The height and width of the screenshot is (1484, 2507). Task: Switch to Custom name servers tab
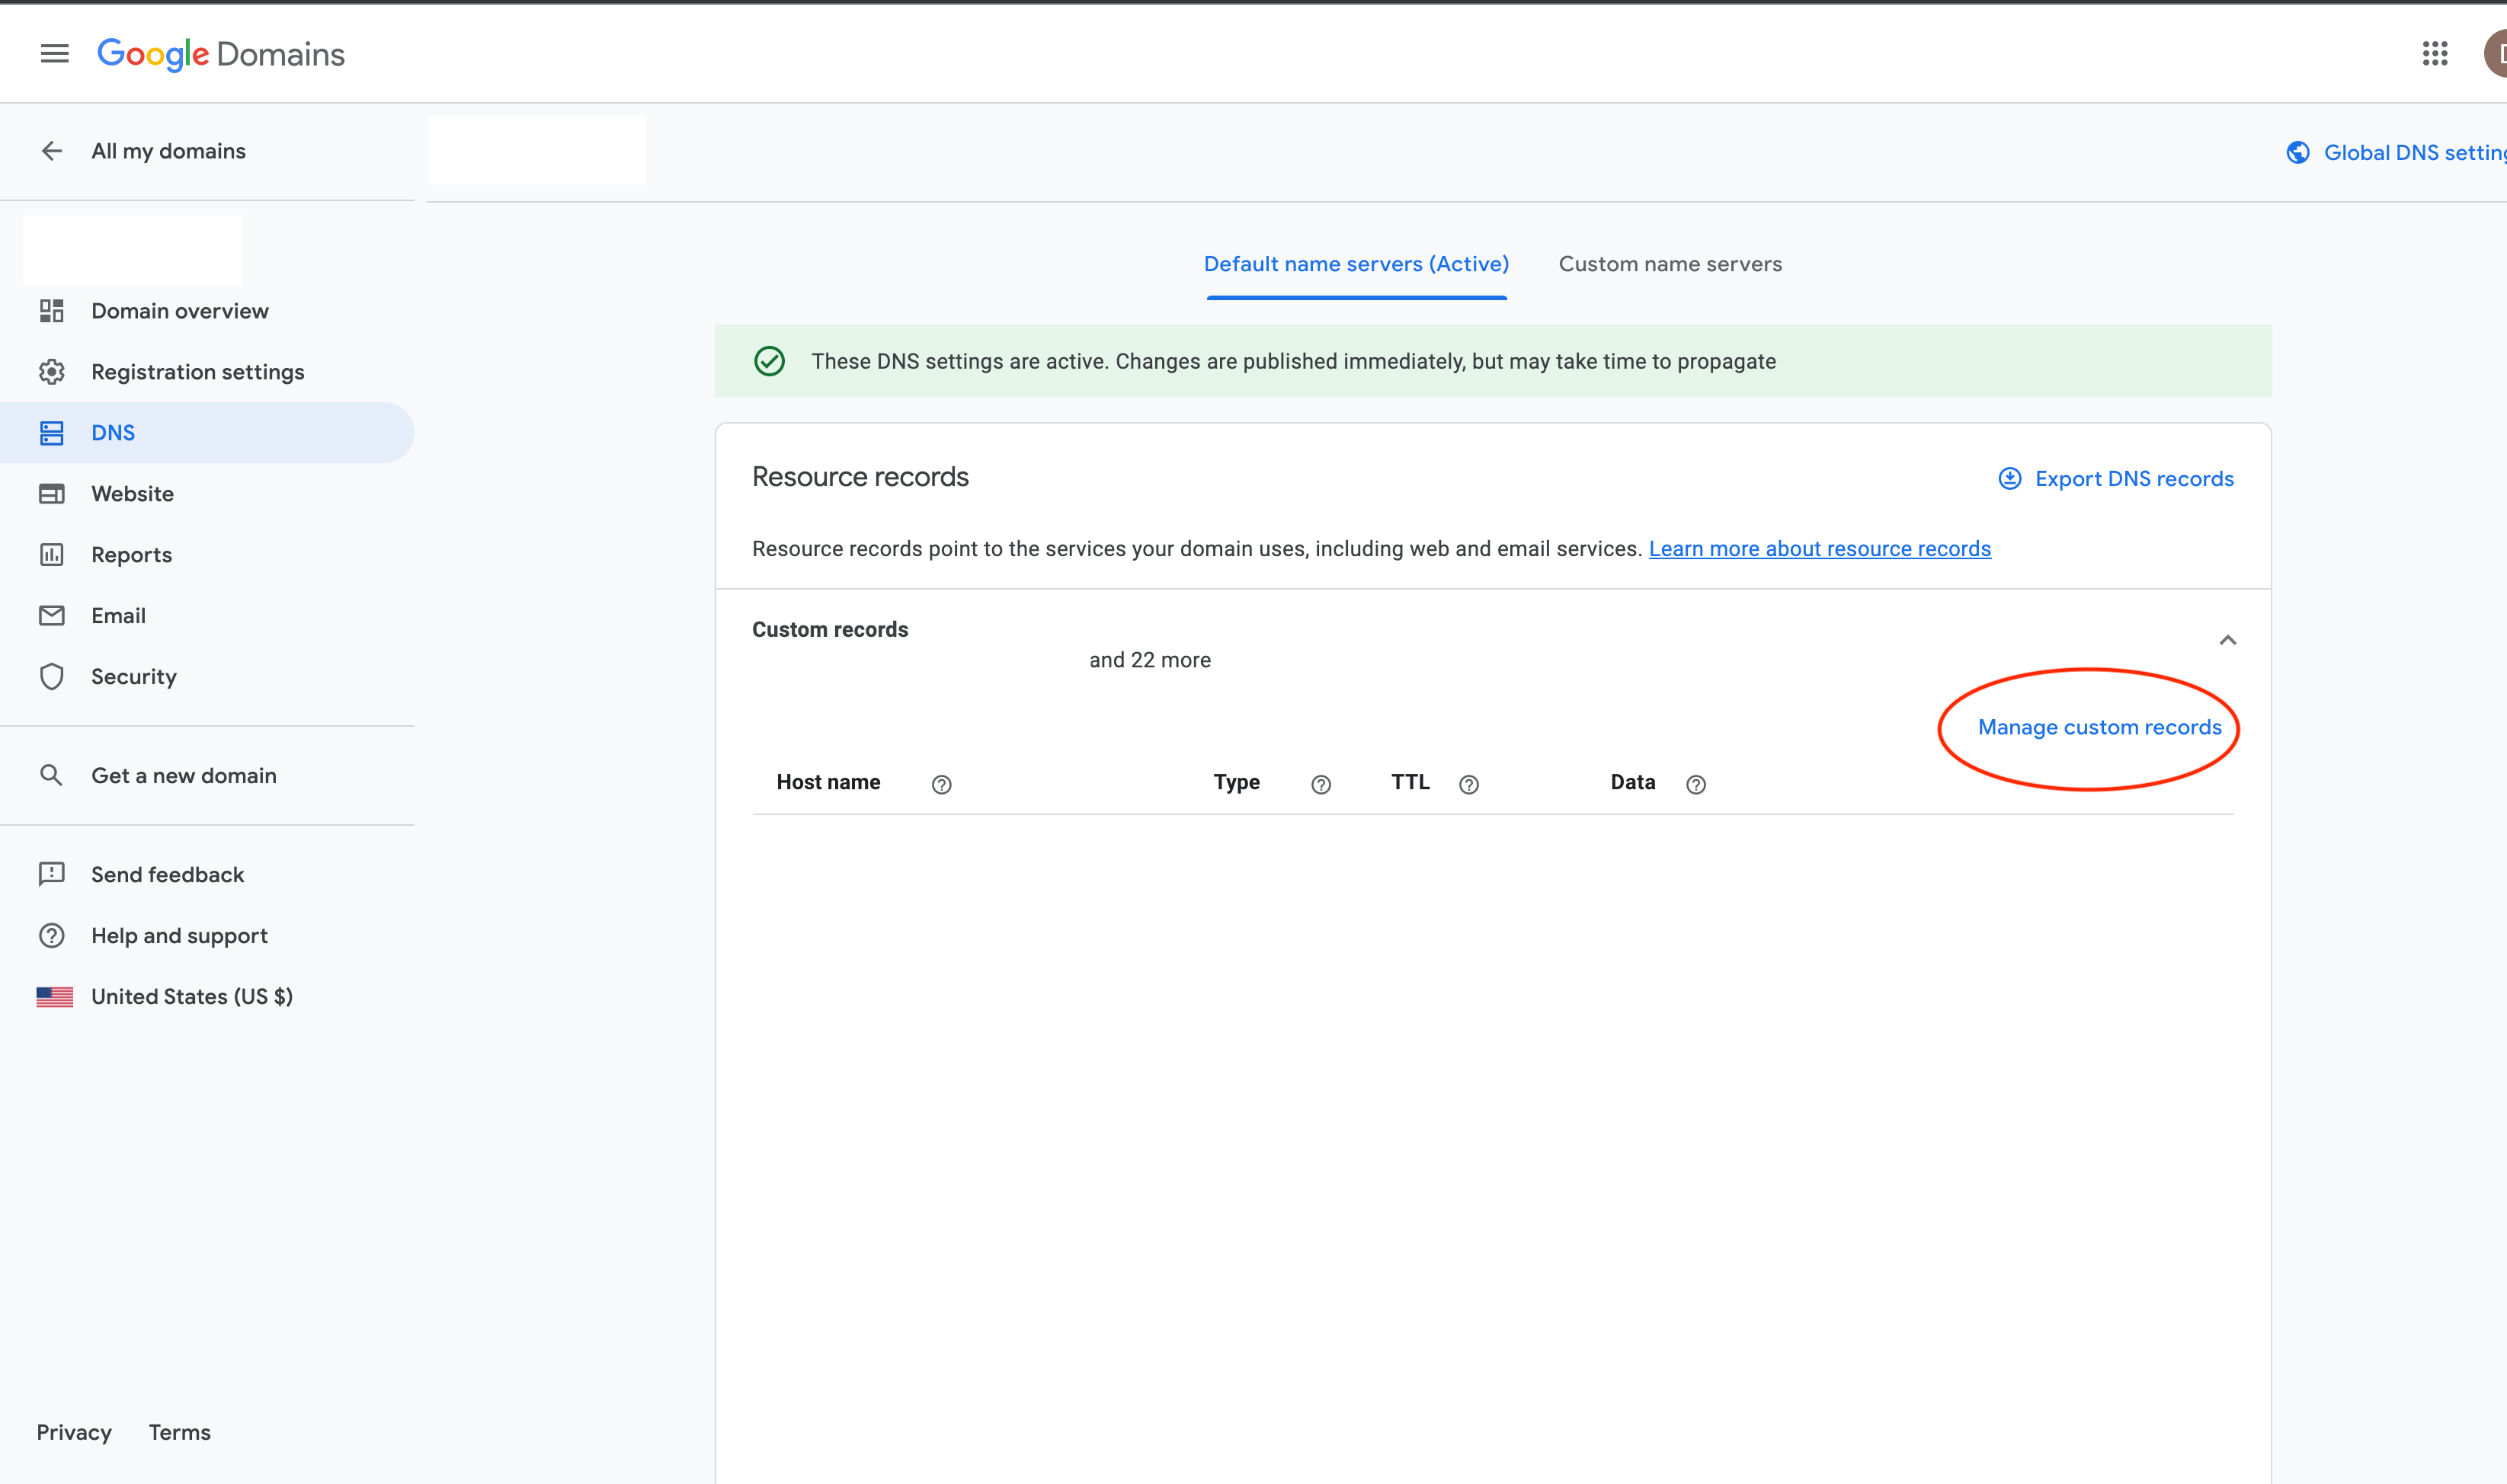1670,264
